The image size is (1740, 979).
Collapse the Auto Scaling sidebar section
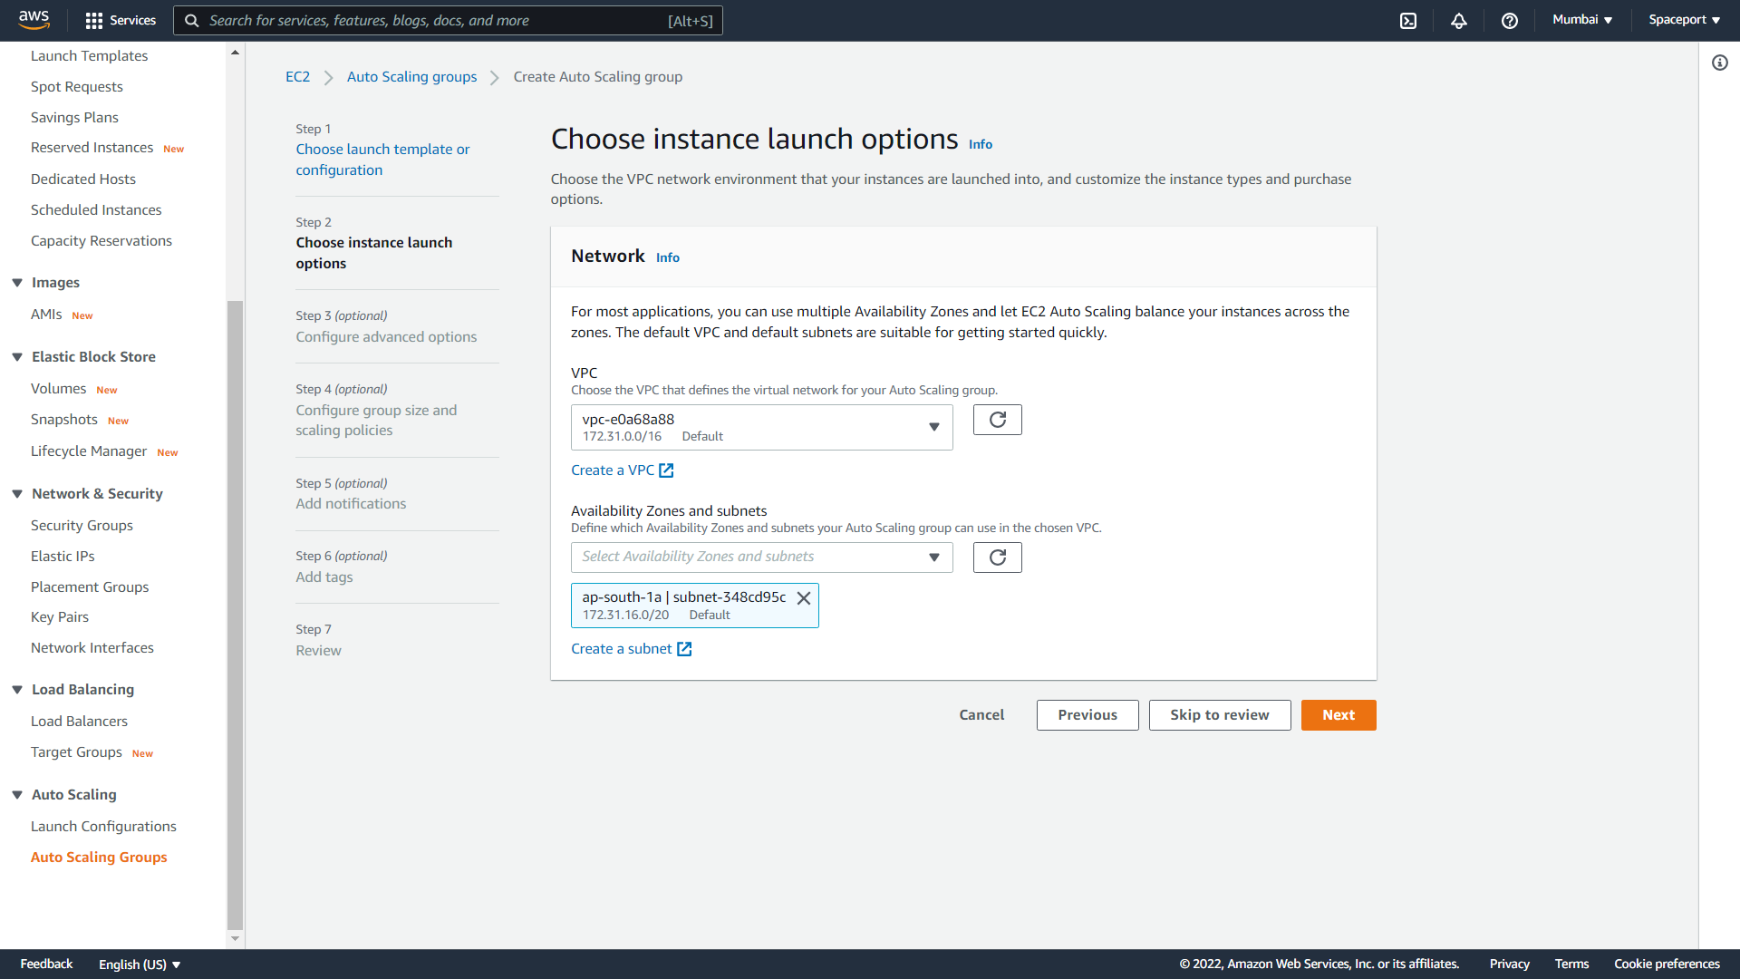[17, 795]
